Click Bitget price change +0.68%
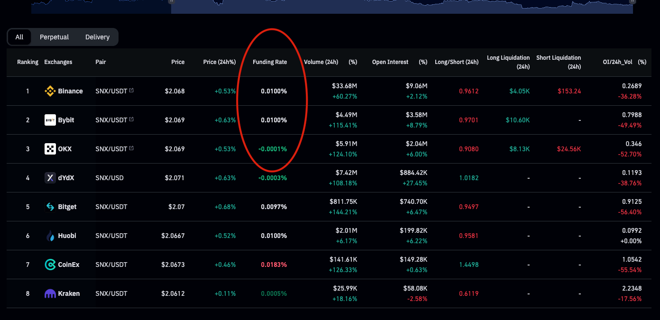This screenshot has height=320, width=660. coord(225,207)
